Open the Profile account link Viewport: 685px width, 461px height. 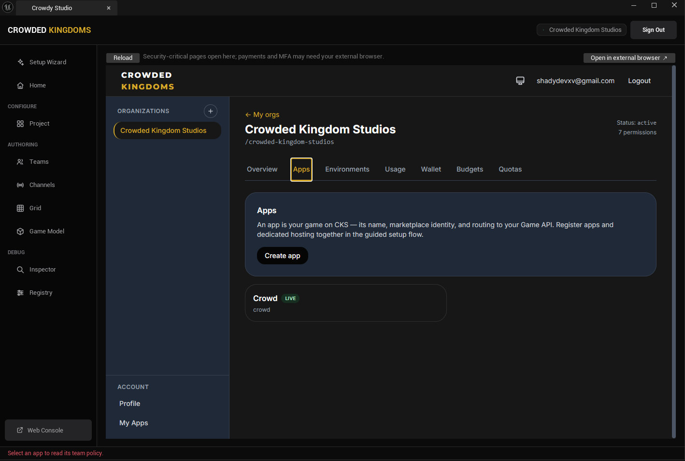(130, 403)
